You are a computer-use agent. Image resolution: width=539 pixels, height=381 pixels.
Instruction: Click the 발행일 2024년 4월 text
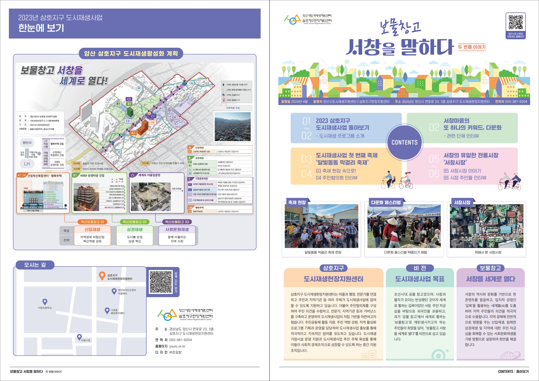coord(294,102)
